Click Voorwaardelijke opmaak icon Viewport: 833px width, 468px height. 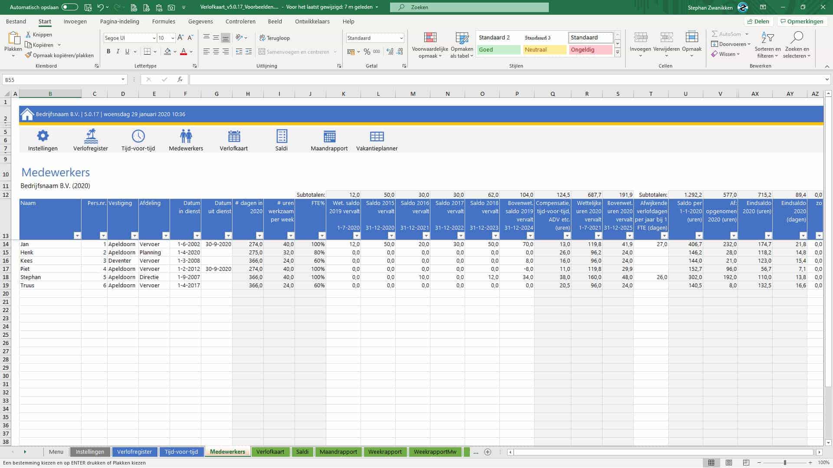[430, 38]
